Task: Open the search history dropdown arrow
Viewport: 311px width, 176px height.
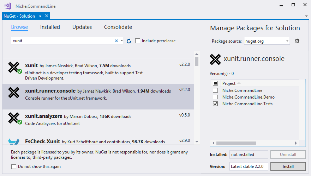Action: pos(121,41)
